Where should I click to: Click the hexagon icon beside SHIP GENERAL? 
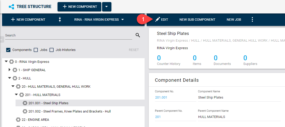pyautogui.click(x=15, y=70)
